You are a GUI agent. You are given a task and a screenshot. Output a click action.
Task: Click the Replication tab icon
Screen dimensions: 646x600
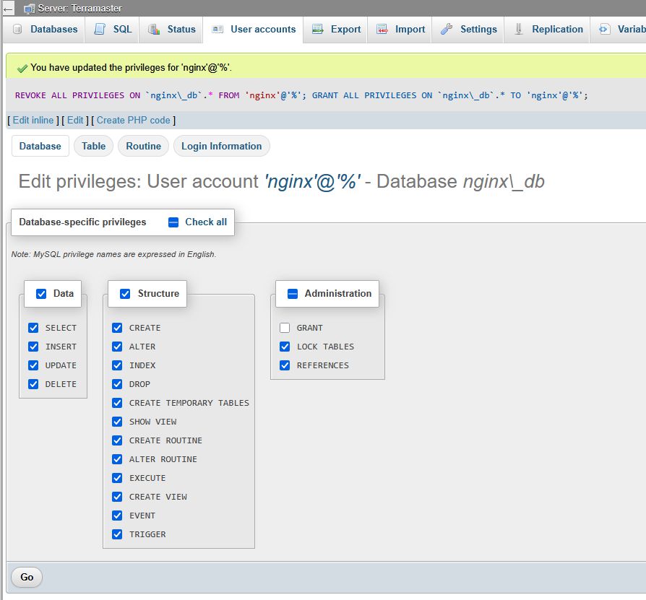[519, 30]
